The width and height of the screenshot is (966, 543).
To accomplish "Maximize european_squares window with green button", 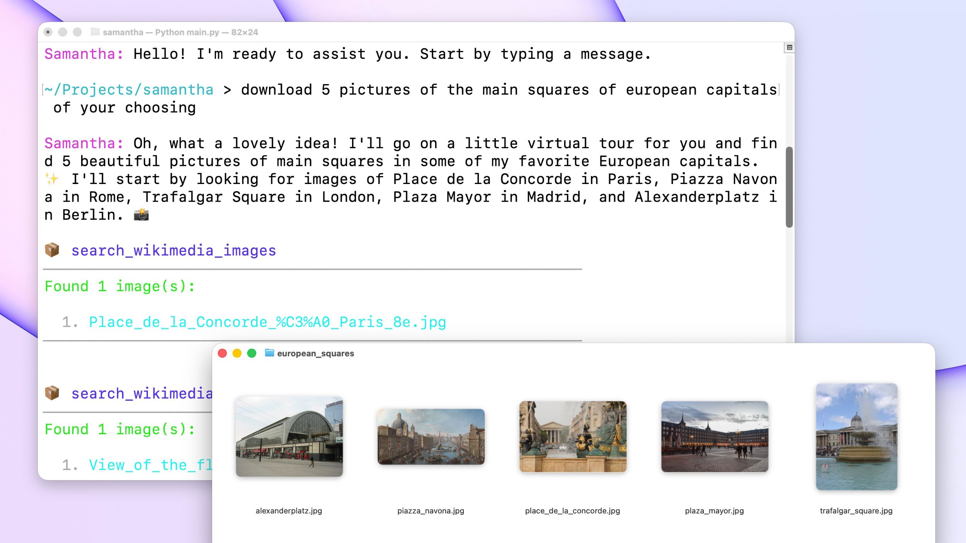I will pyautogui.click(x=252, y=353).
